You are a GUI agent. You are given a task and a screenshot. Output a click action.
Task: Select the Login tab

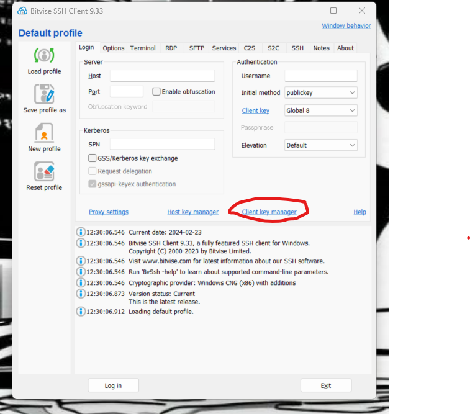(86, 47)
